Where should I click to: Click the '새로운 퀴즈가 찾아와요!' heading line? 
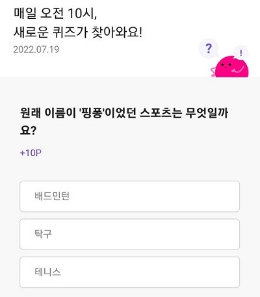pos(78,32)
